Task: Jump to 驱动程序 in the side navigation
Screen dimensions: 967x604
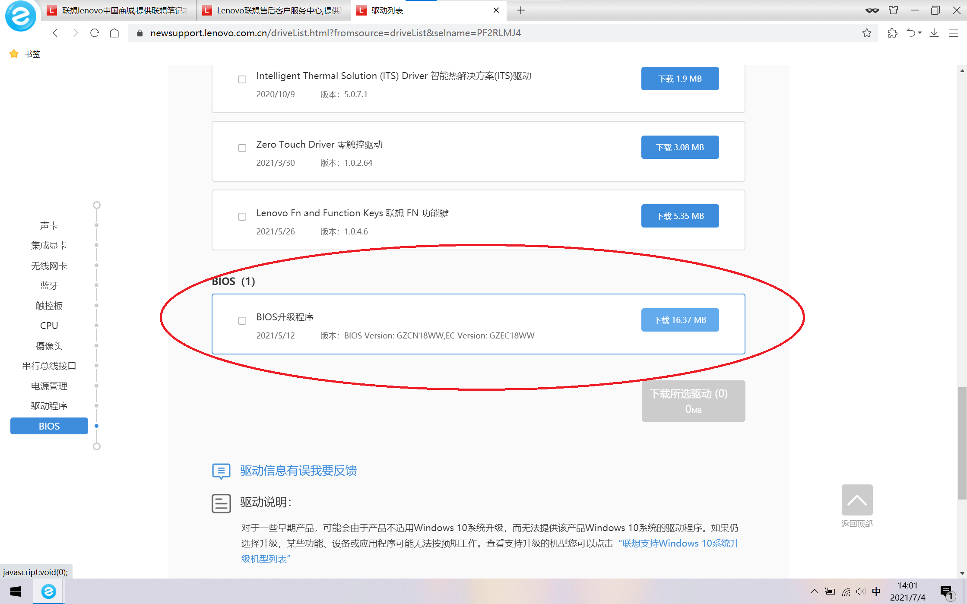Action: point(49,406)
